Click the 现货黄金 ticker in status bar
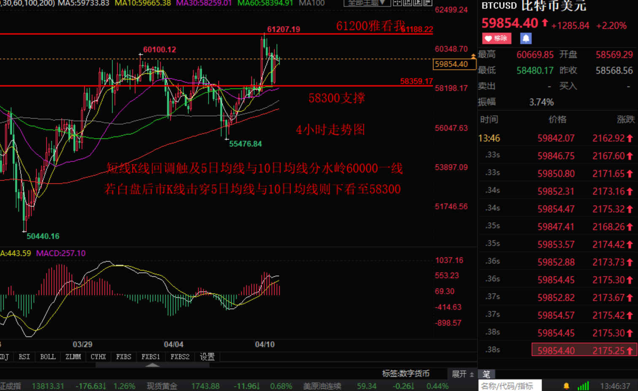 click(x=162, y=386)
